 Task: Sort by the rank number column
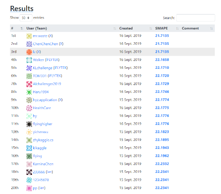tap(17, 28)
